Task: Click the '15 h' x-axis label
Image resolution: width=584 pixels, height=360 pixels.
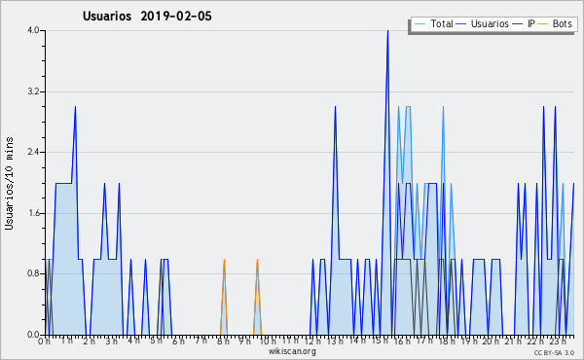Action: point(380,341)
